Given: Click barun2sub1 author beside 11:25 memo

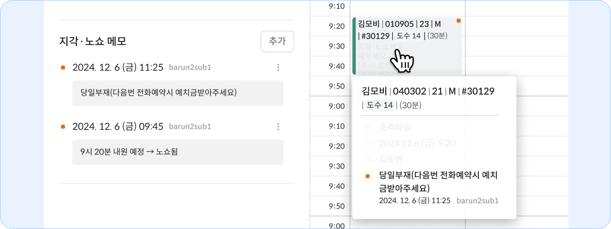Looking at the screenshot, I should point(190,68).
